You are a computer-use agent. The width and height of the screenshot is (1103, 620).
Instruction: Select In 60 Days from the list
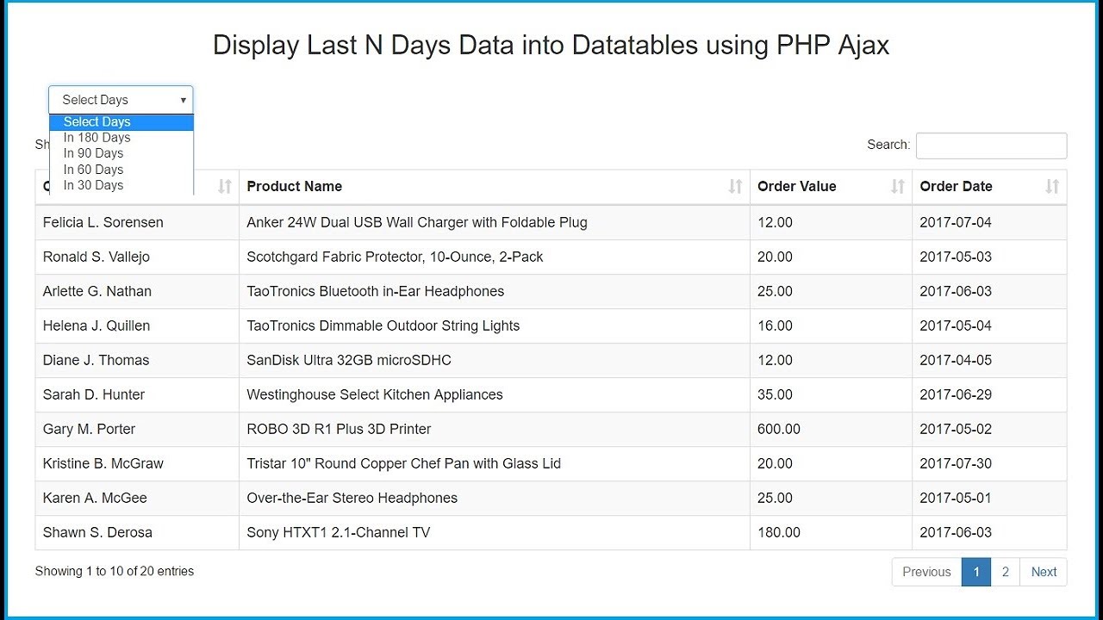tap(93, 170)
